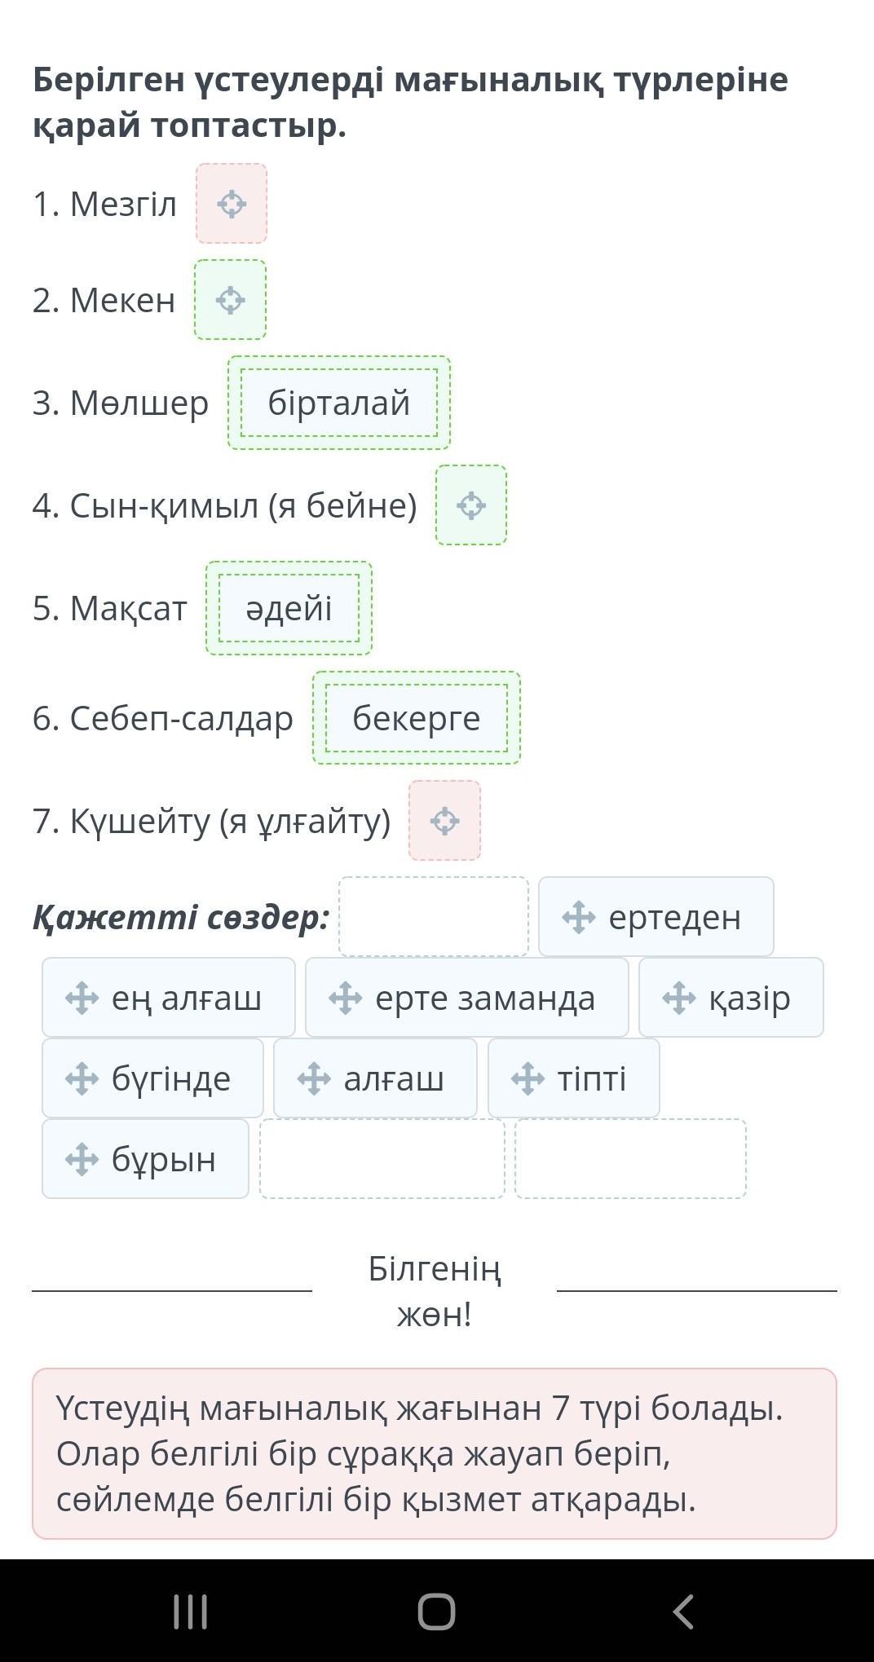Click the target icon beside Сын-қимыл (я бейне)
The image size is (874, 1662).
[x=471, y=505]
